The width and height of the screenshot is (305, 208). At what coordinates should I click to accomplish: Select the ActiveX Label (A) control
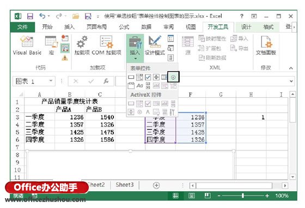point(148,112)
